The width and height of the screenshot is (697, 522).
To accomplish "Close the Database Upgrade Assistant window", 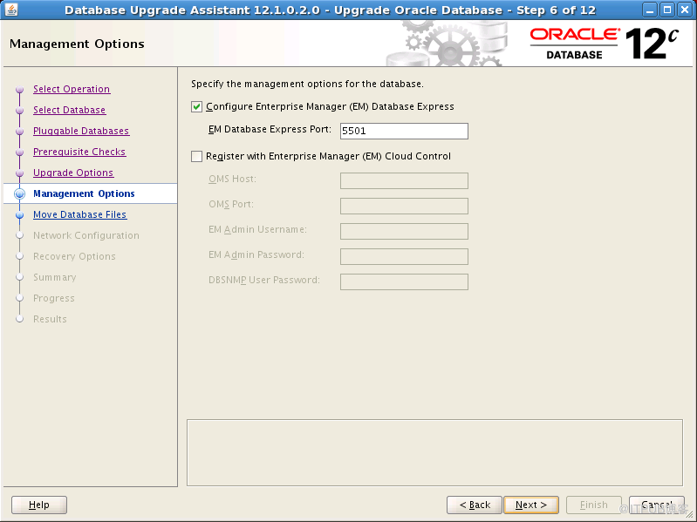I will pyautogui.click(x=685, y=10).
